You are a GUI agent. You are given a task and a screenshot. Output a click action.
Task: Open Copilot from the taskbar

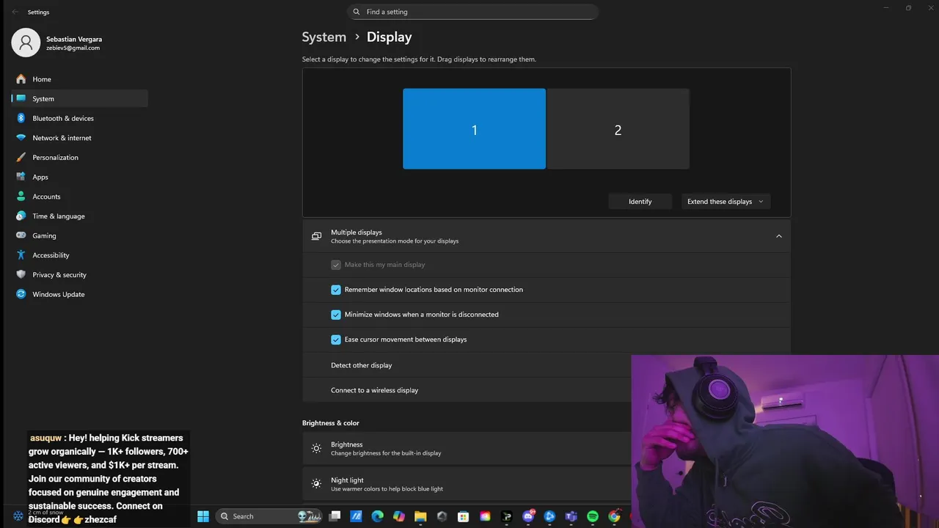click(398, 516)
